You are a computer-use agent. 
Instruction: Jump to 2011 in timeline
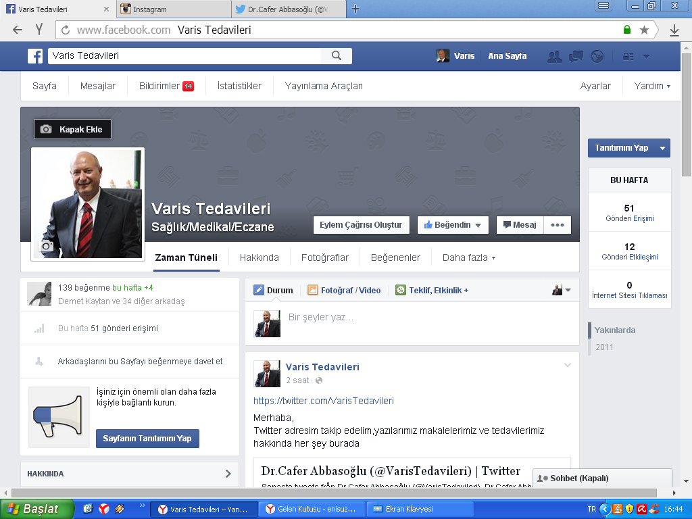coord(604,347)
